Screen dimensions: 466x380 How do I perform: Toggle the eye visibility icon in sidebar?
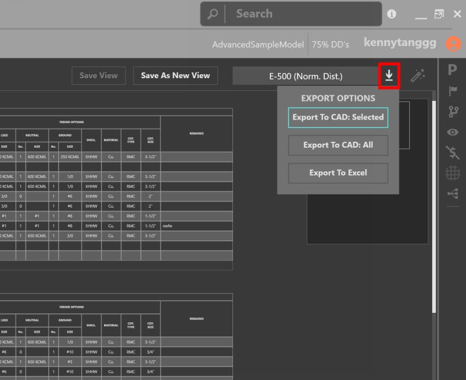[x=453, y=133]
